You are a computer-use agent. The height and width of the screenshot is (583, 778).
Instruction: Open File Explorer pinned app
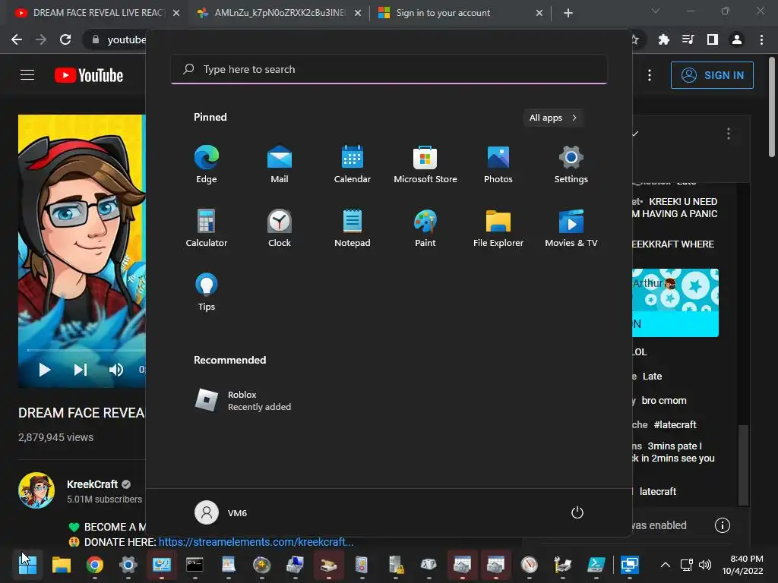pyautogui.click(x=498, y=228)
